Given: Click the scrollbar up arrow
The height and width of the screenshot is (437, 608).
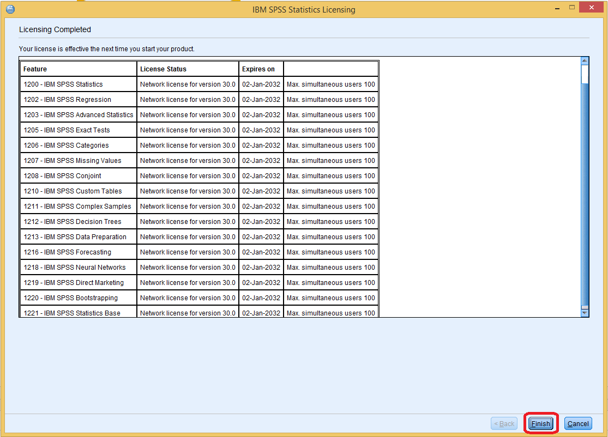Looking at the screenshot, I should [585, 61].
